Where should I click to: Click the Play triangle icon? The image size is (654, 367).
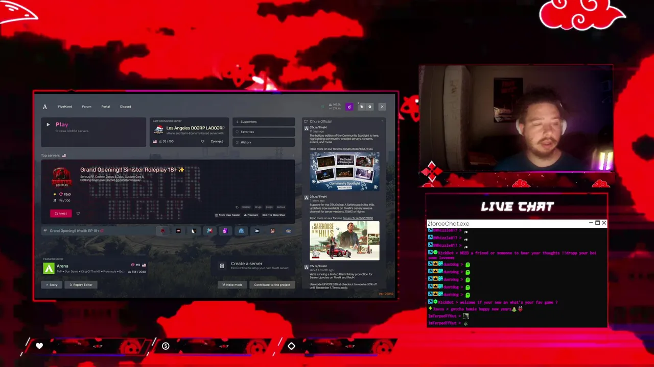pyautogui.click(x=48, y=124)
